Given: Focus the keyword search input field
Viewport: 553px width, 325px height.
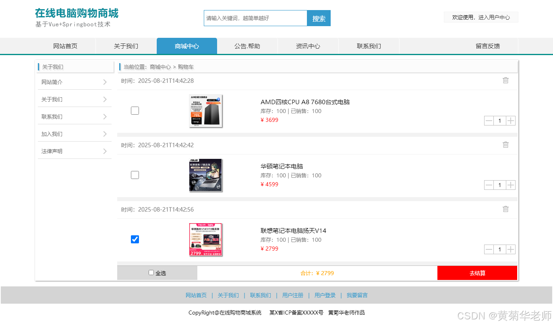Looking at the screenshot, I should click(x=255, y=18).
